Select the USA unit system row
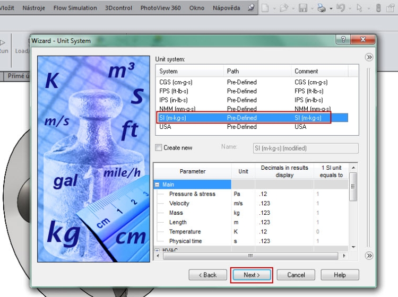The image size is (398, 297). tap(252, 127)
